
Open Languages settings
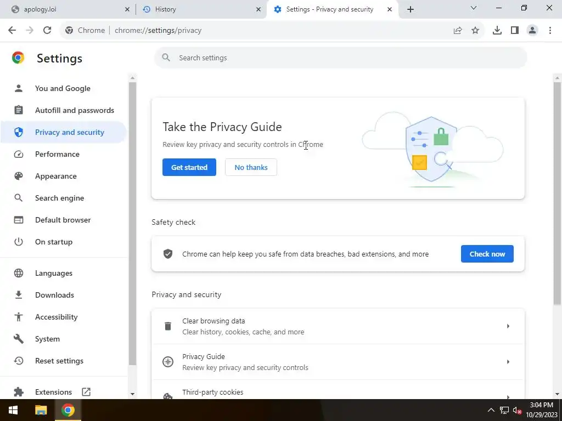click(63, 273)
